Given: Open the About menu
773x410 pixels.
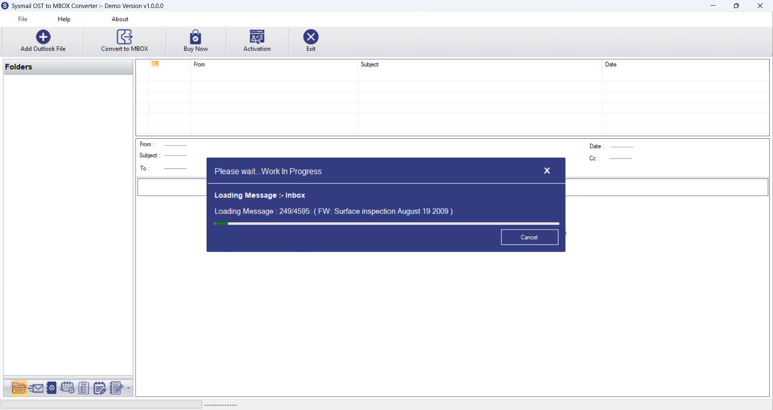Looking at the screenshot, I should click(x=120, y=19).
